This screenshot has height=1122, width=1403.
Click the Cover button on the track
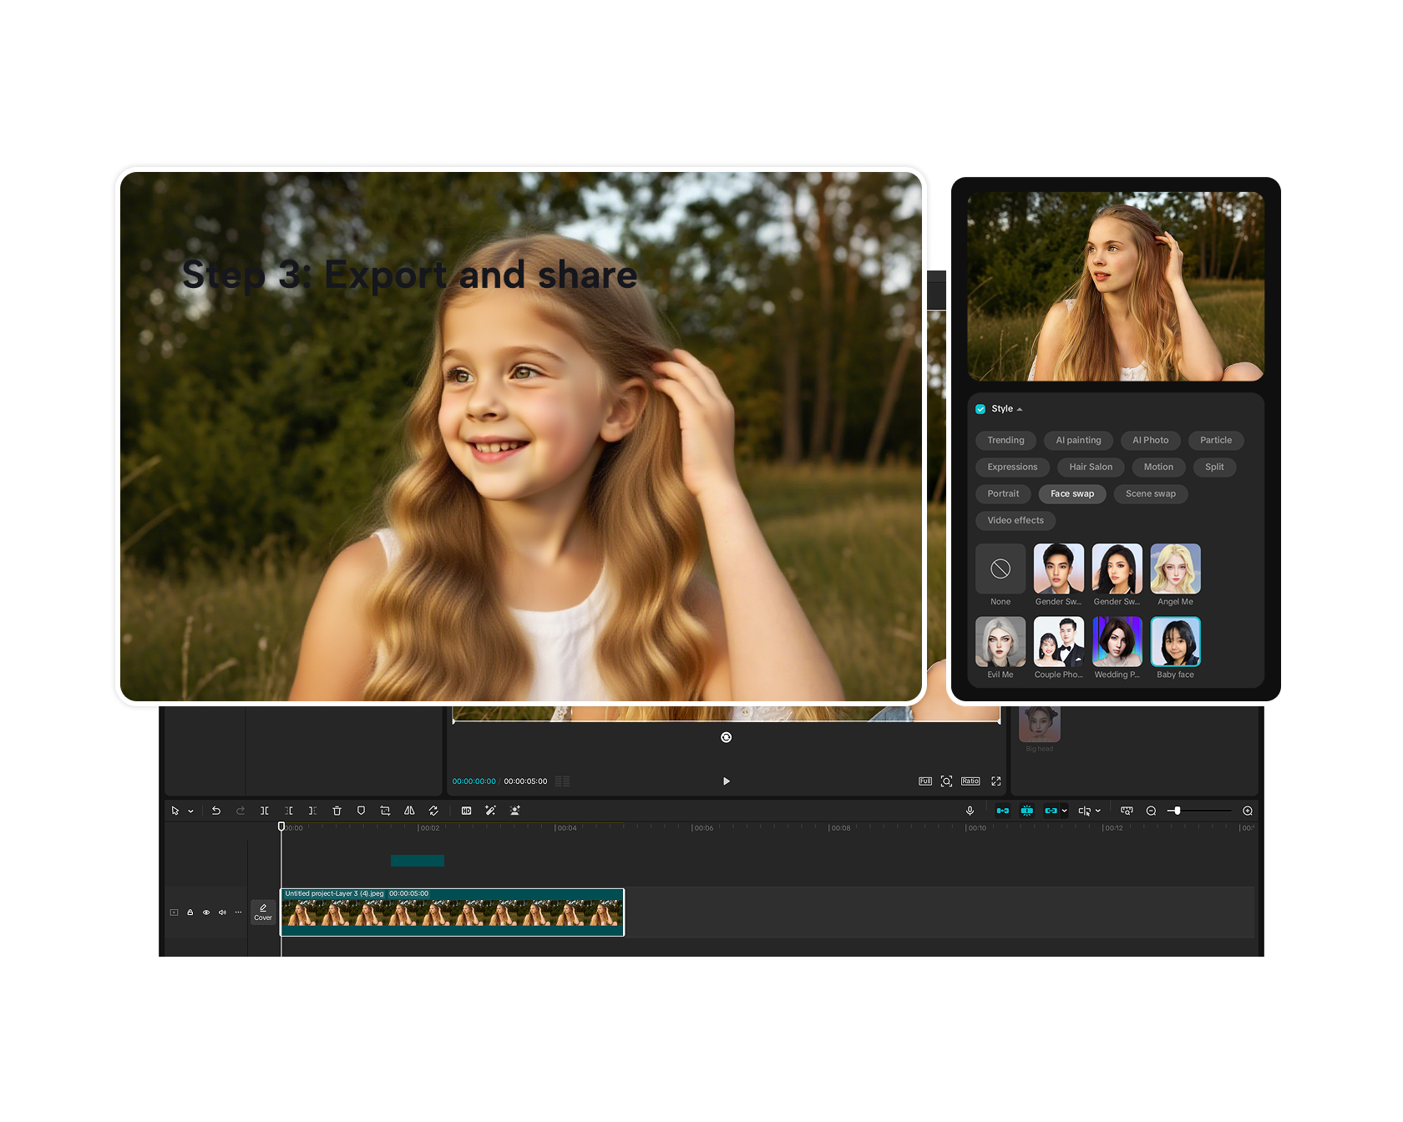263,912
